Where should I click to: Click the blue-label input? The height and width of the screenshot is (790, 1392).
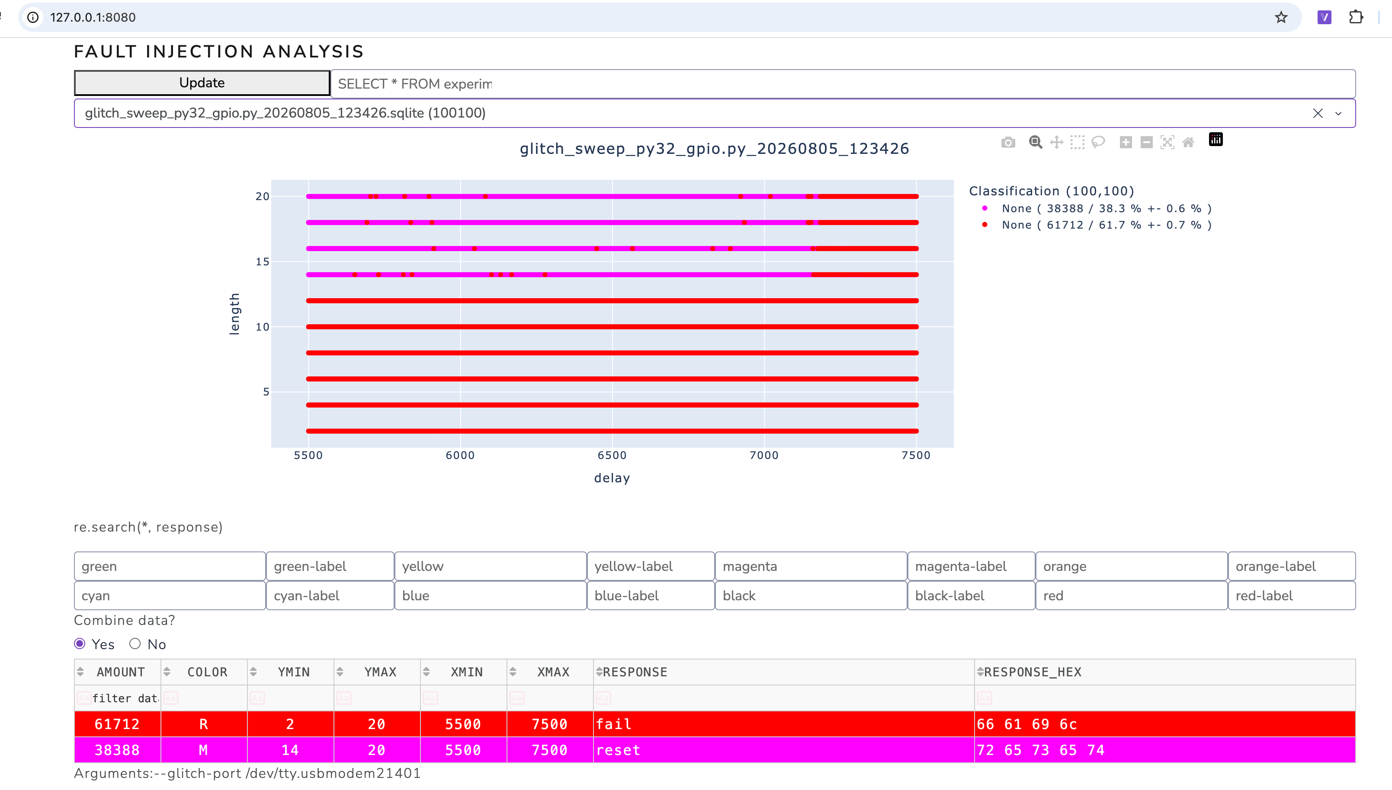(x=651, y=595)
